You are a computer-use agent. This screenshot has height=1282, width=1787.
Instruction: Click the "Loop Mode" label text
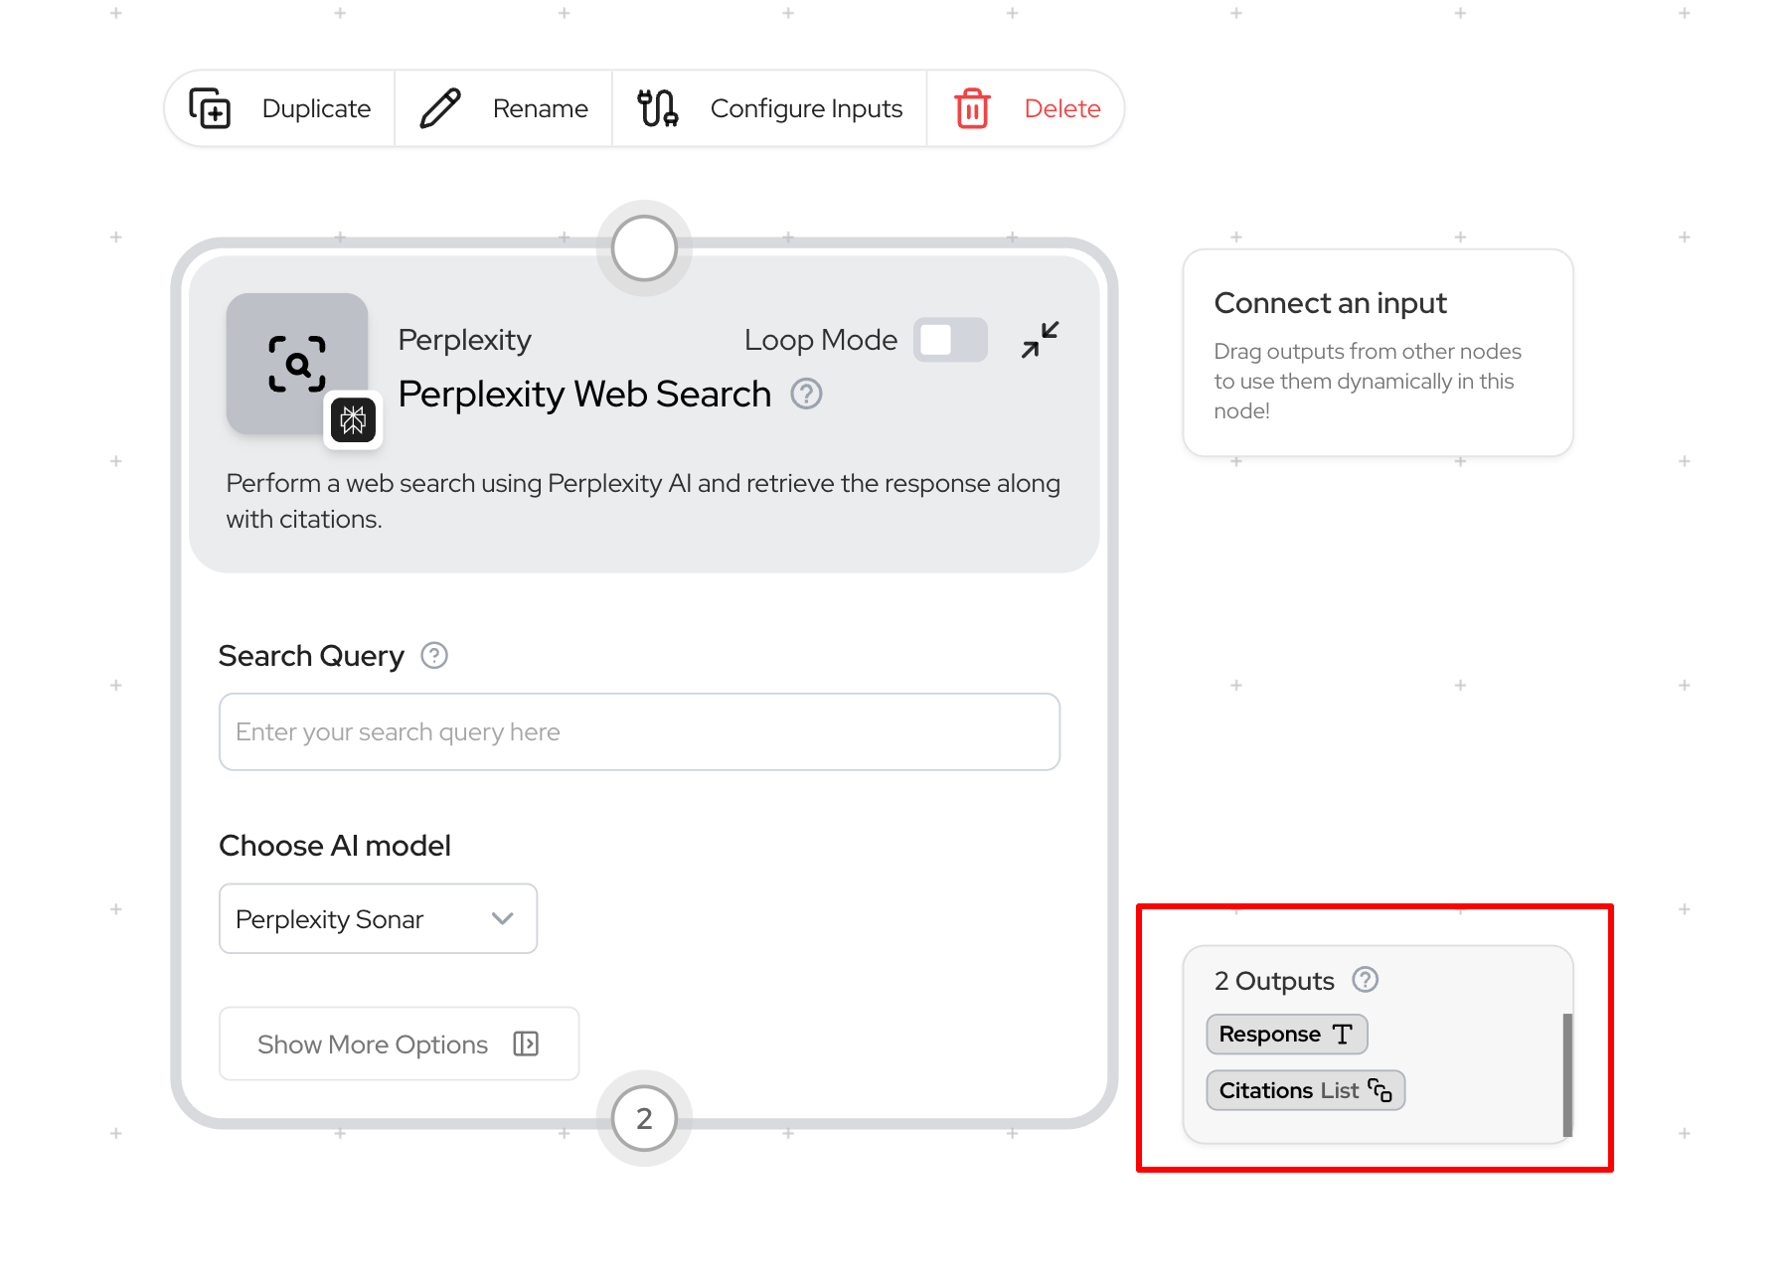click(x=821, y=340)
